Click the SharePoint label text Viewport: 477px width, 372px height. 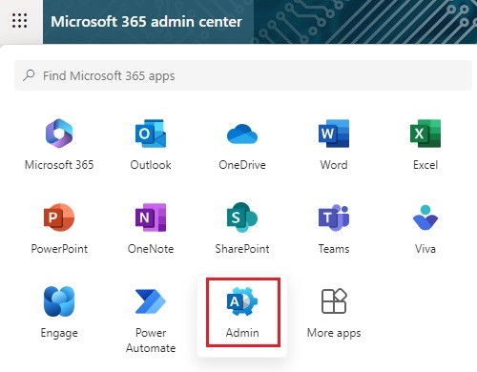[x=242, y=249]
